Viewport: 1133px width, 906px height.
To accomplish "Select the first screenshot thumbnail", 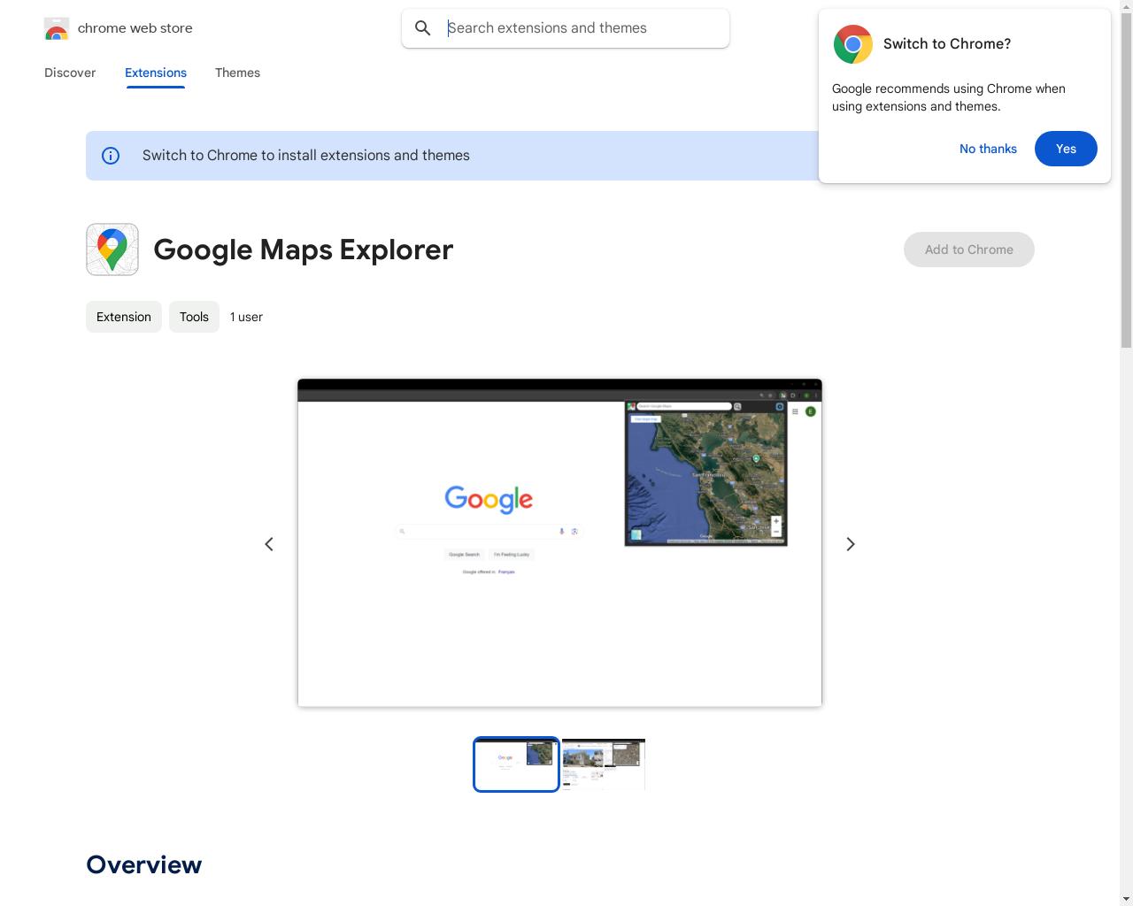I will (x=516, y=764).
